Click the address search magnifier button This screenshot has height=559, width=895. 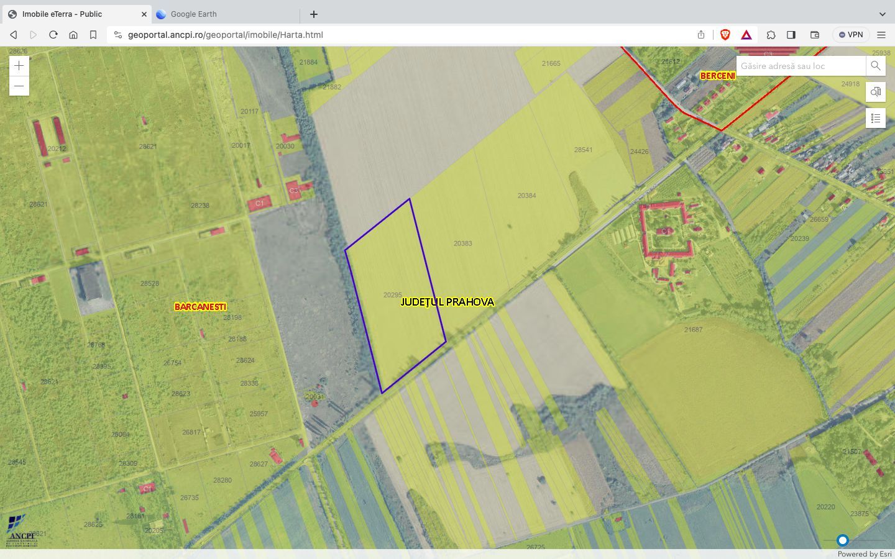[x=875, y=66]
